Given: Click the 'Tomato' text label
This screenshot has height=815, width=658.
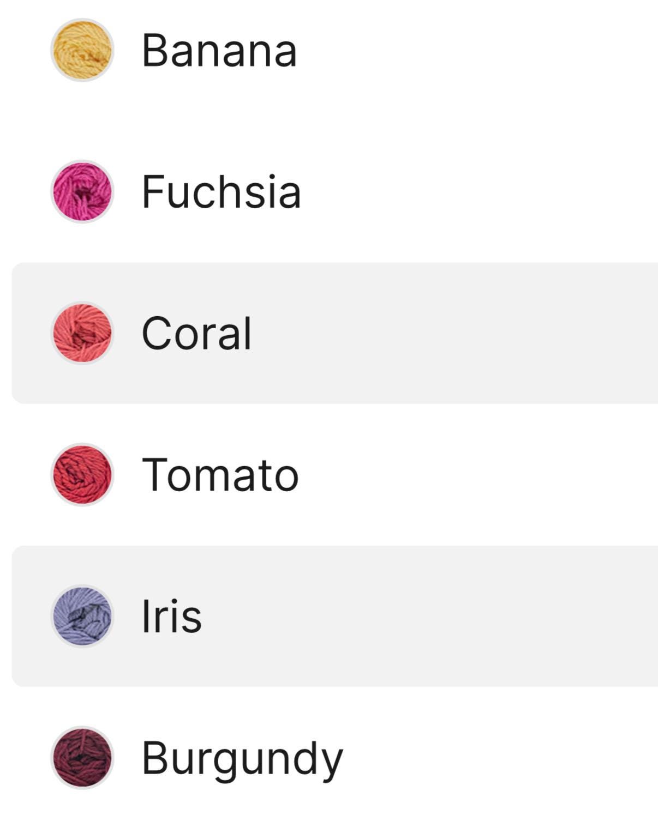Looking at the screenshot, I should pos(220,475).
